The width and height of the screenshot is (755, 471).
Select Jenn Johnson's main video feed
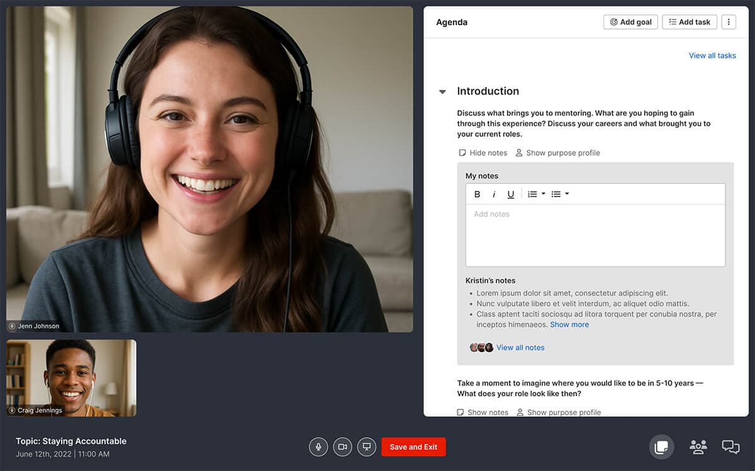tap(210, 169)
